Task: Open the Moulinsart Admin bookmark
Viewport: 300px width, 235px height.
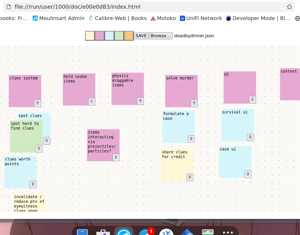Action: [x=59, y=18]
